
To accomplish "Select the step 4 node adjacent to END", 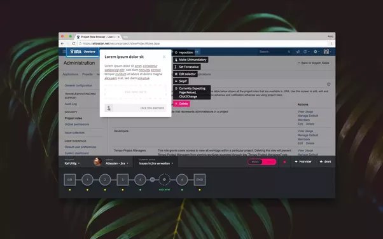I will click(x=182, y=180).
